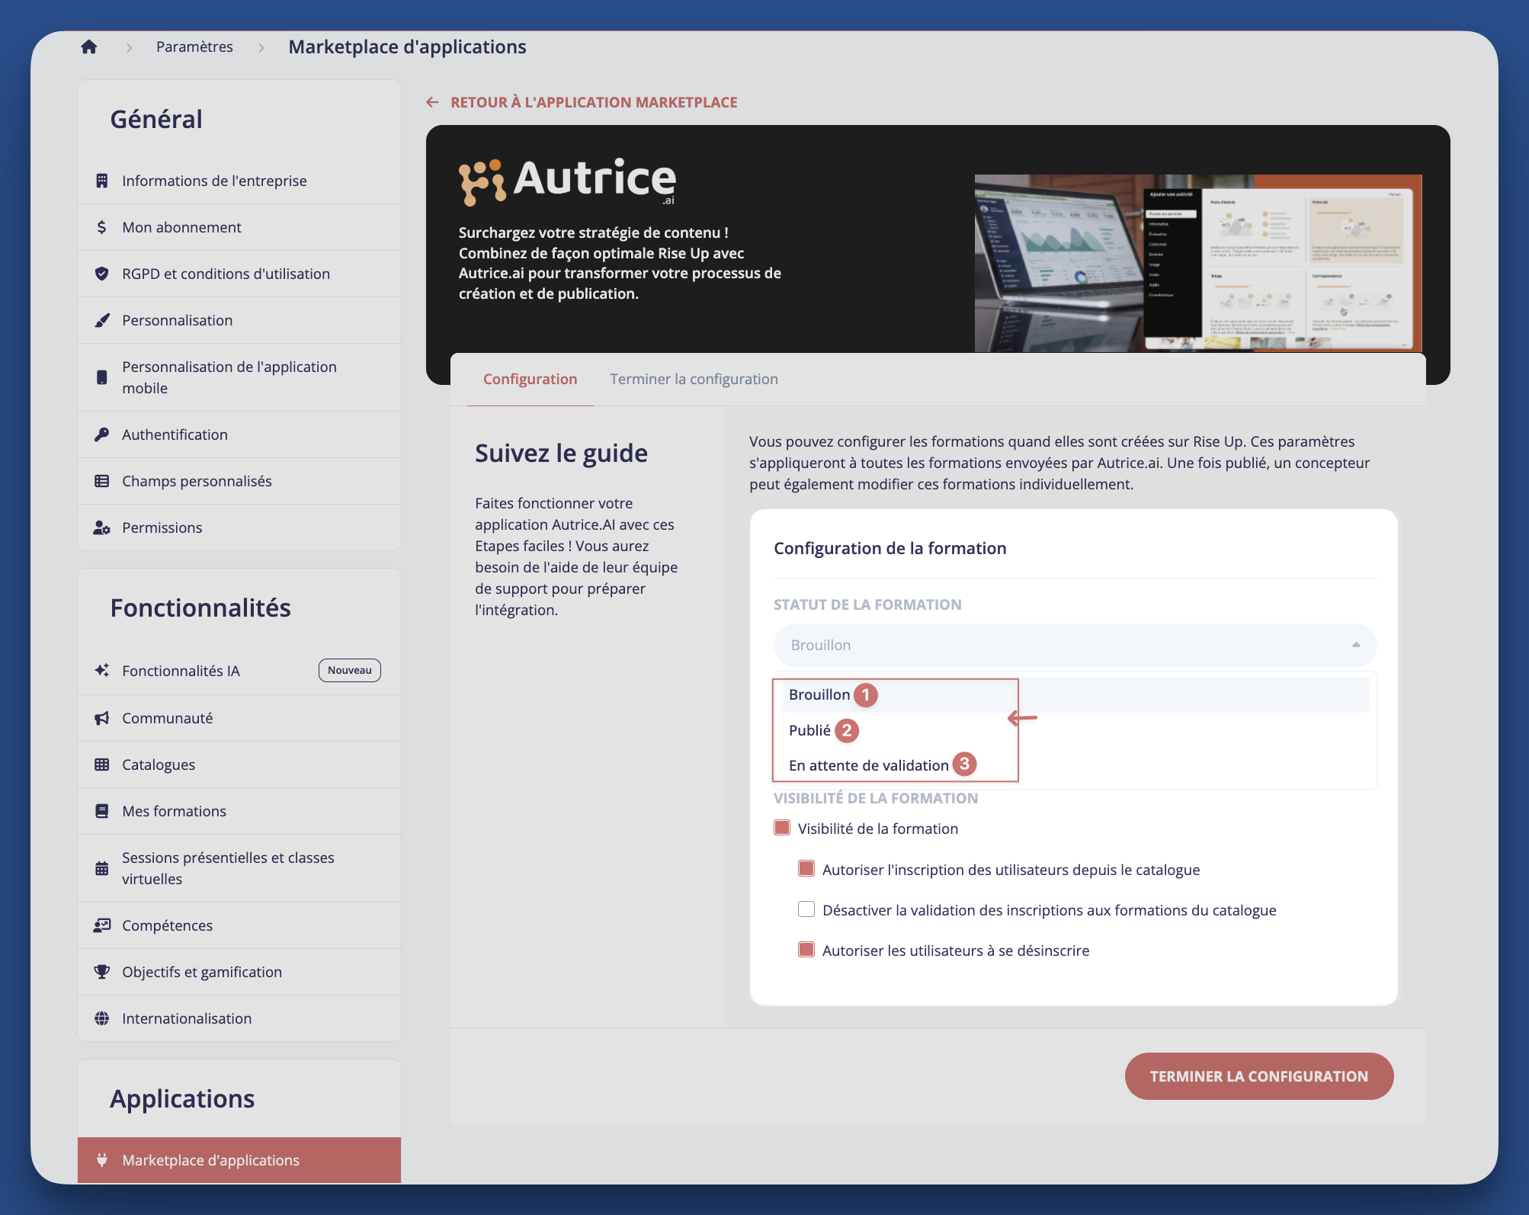
Task: Click the Autrice app preview thumbnail
Action: (1198, 262)
